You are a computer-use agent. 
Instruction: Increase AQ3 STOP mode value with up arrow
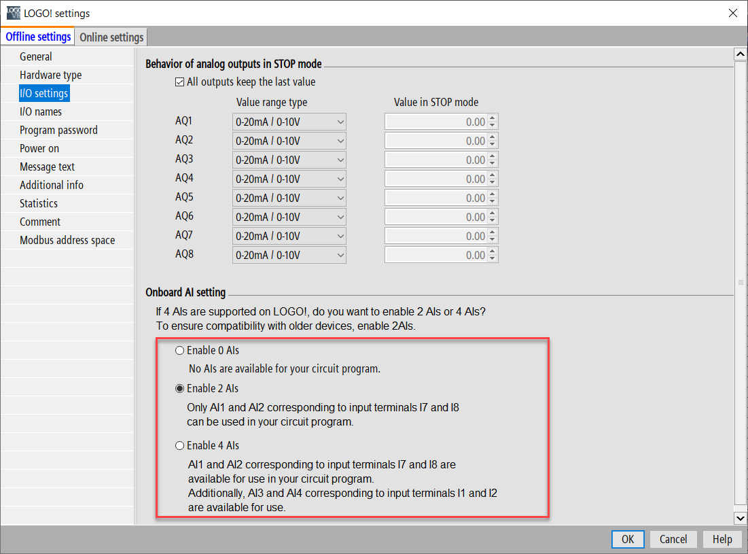(493, 156)
